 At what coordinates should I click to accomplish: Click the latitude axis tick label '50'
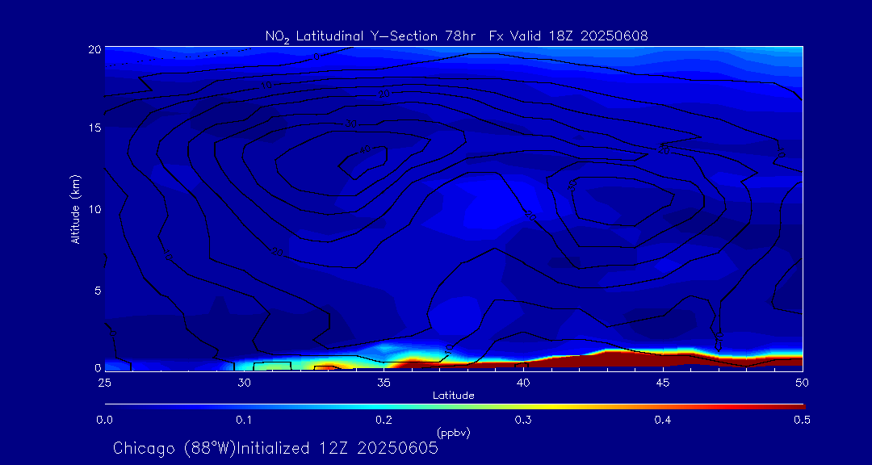[x=803, y=382]
